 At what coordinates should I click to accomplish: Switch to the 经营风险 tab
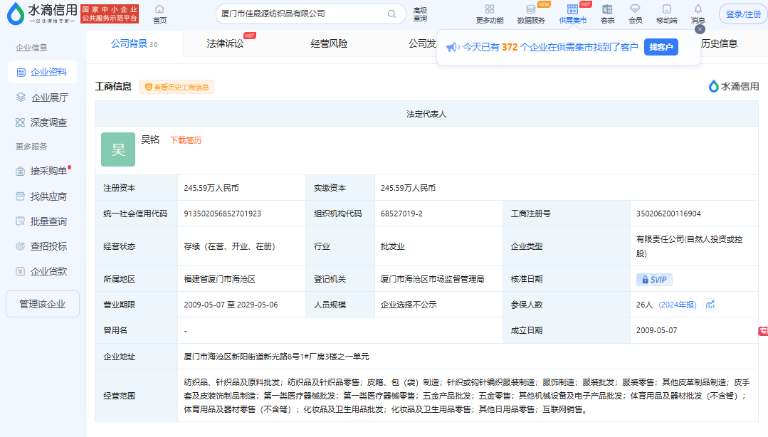point(329,44)
